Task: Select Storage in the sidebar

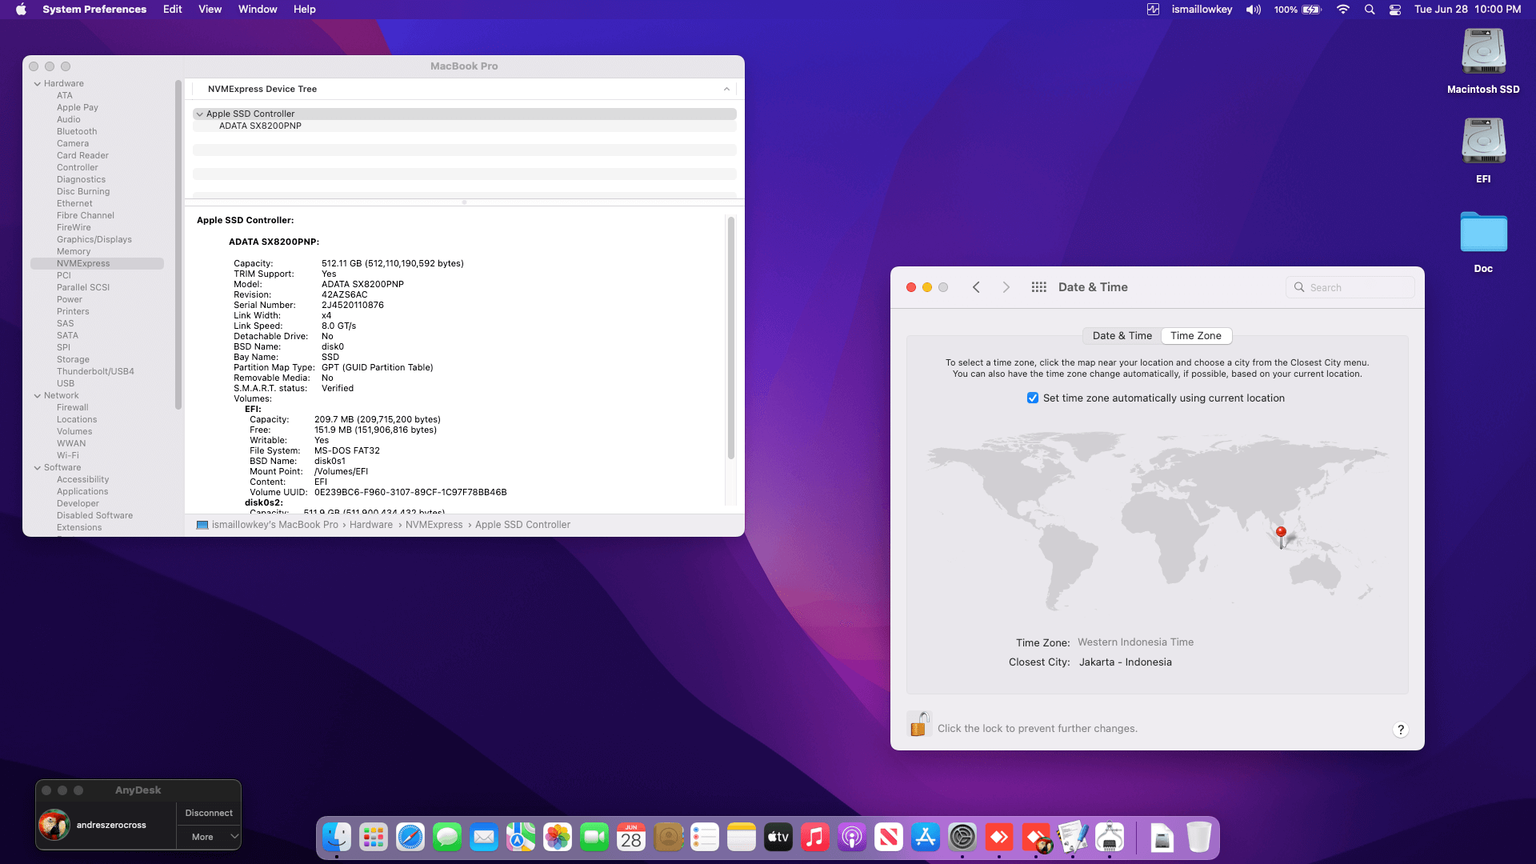Action: click(x=73, y=359)
